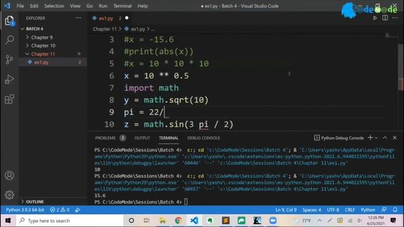Click the ex1.py breadcrumb

pos(138,29)
